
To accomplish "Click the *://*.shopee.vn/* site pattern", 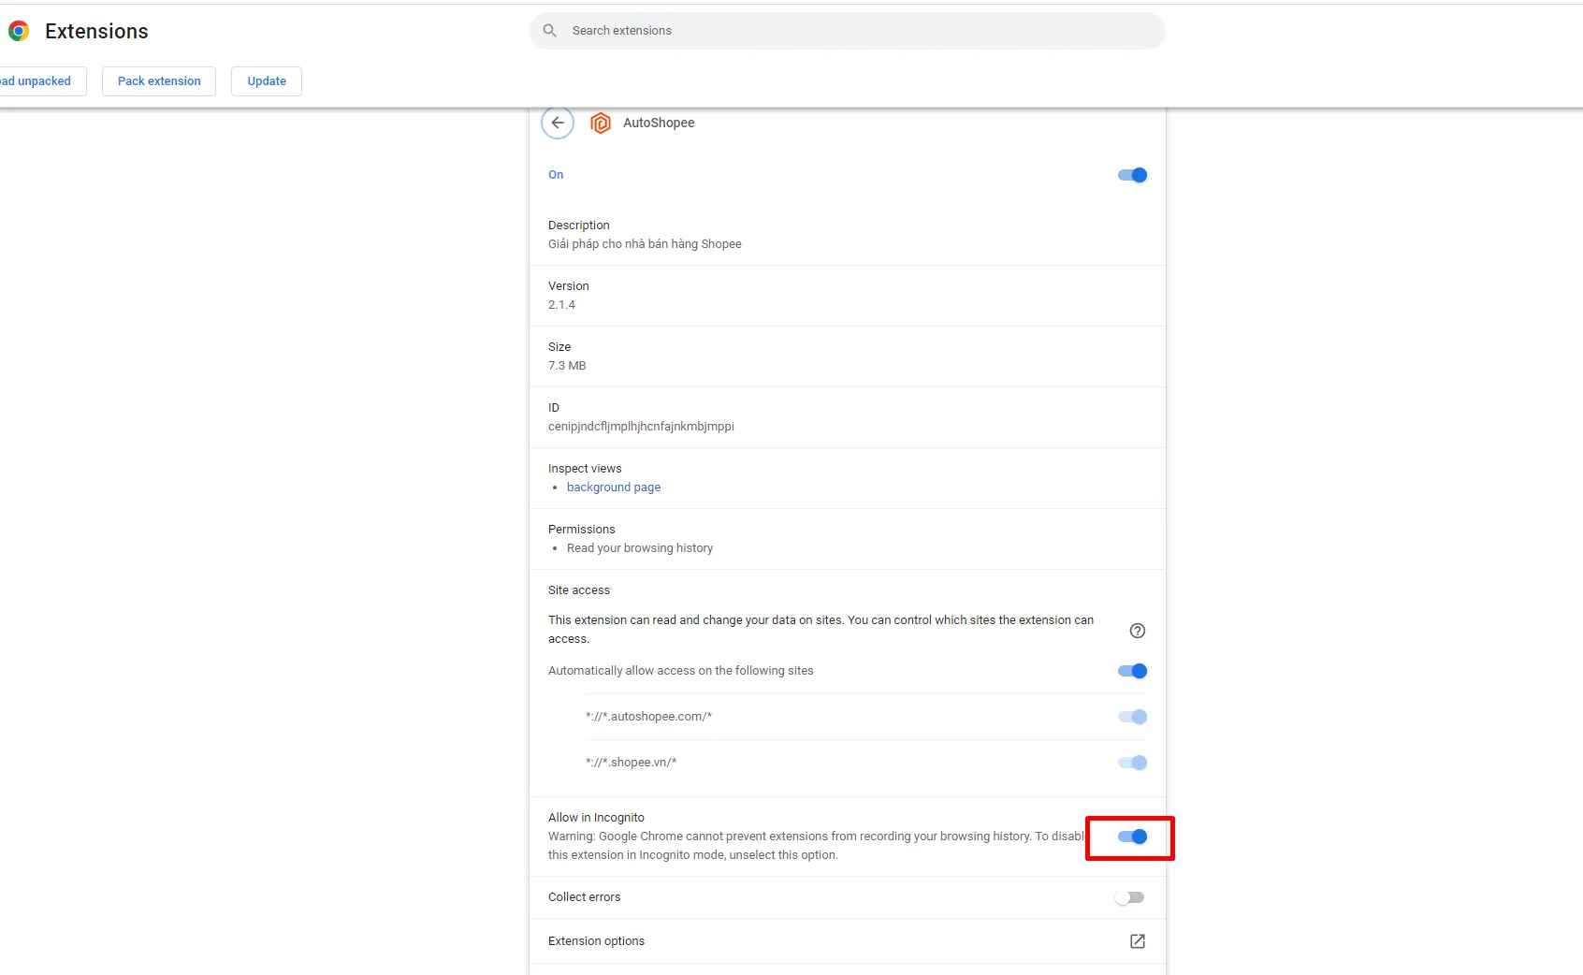I will [x=631, y=763].
